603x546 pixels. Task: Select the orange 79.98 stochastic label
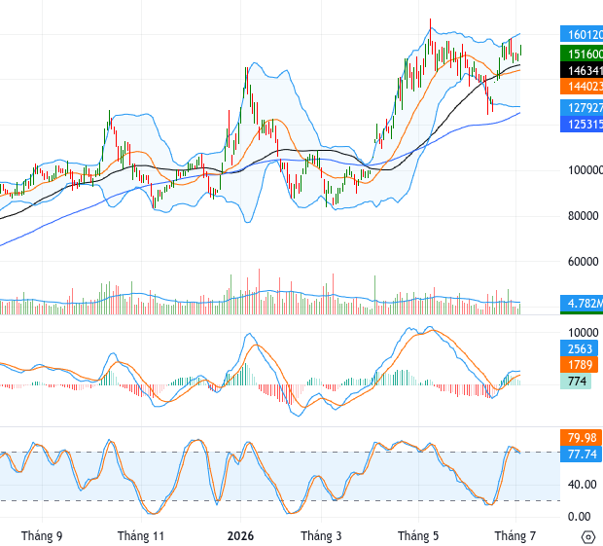581,438
